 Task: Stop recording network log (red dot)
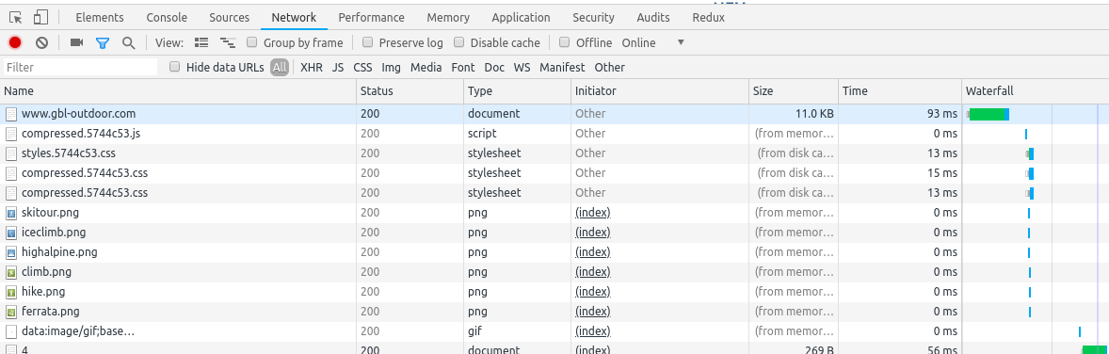pos(15,42)
